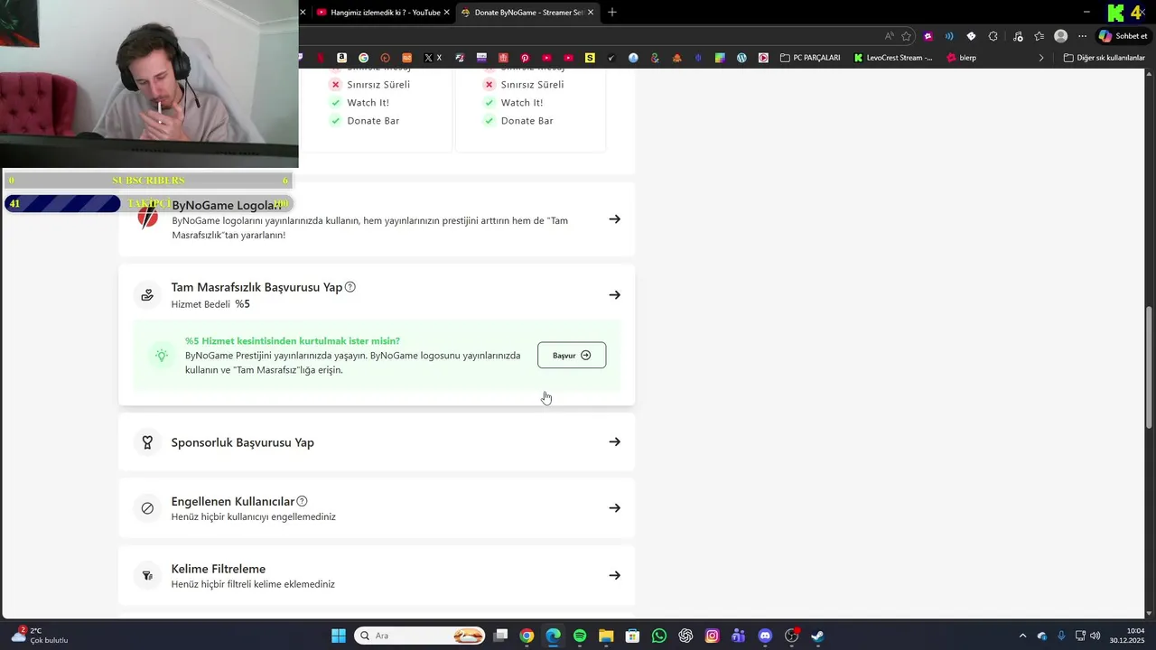Open the ByNoGame Logoları arrow
The width and height of the screenshot is (1156, 650).
[x=614, y=219]
